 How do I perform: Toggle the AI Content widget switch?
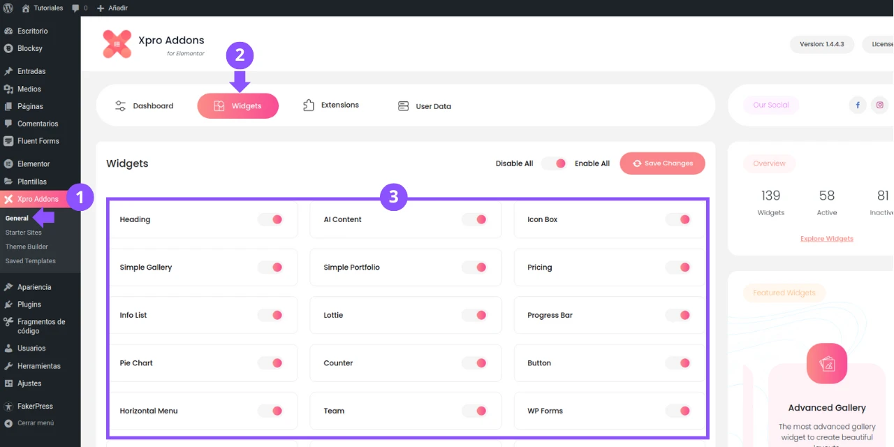click(475, 219)
